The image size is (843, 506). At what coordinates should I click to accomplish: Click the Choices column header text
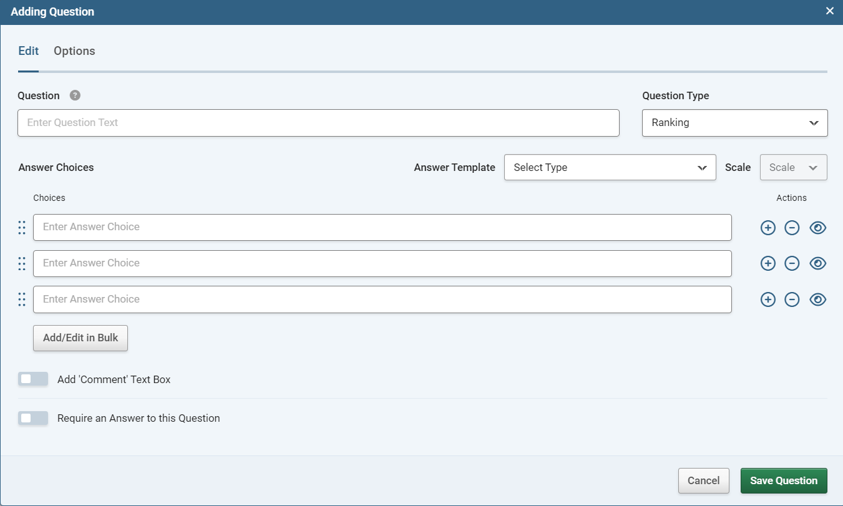(49, 198)
